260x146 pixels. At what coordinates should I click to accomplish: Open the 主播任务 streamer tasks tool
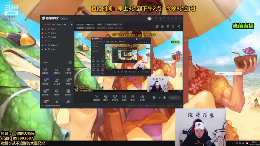point(68,70)
